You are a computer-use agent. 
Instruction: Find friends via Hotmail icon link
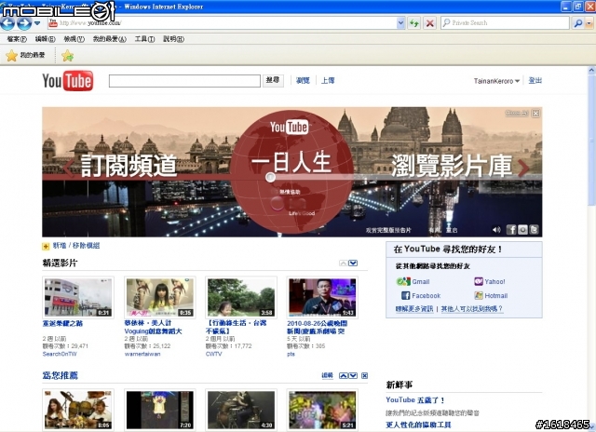pos(491,295)
